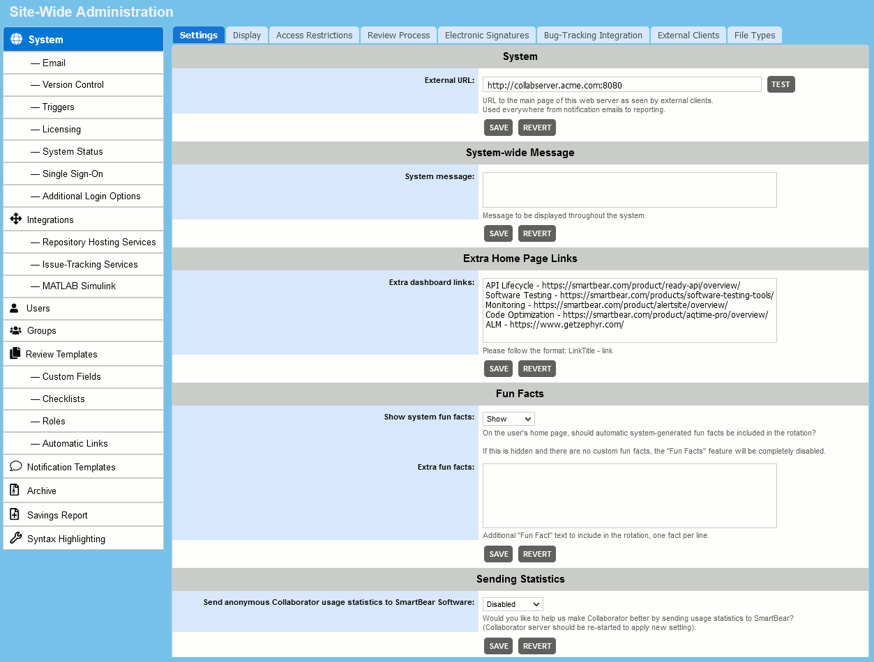Open the Bug-Tracking Integration tab

pos(593,35)
